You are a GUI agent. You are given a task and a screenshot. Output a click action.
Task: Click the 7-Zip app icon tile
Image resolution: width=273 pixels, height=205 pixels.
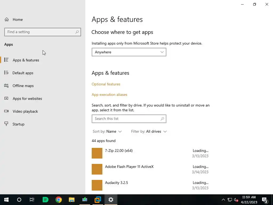[97, 153]
